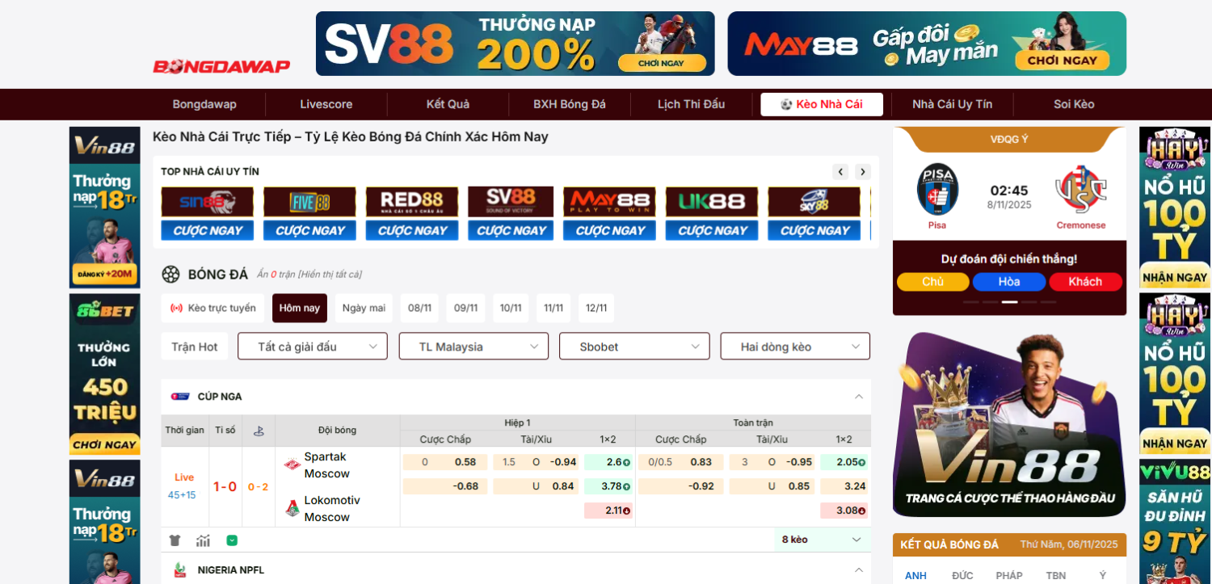The image size is (1212, 584).
Task: Click the green badge icon below Lokomotiv Moscow
Action: (232, 540)
